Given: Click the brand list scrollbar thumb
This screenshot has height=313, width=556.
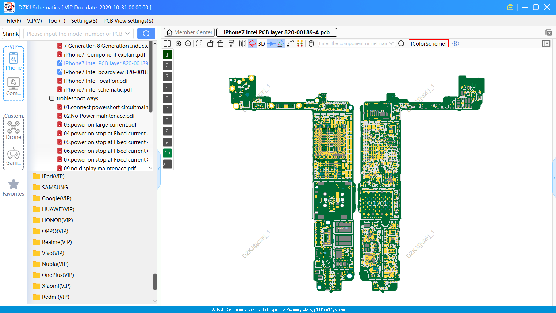Looking at the screenshot, I should coord(155,282).
